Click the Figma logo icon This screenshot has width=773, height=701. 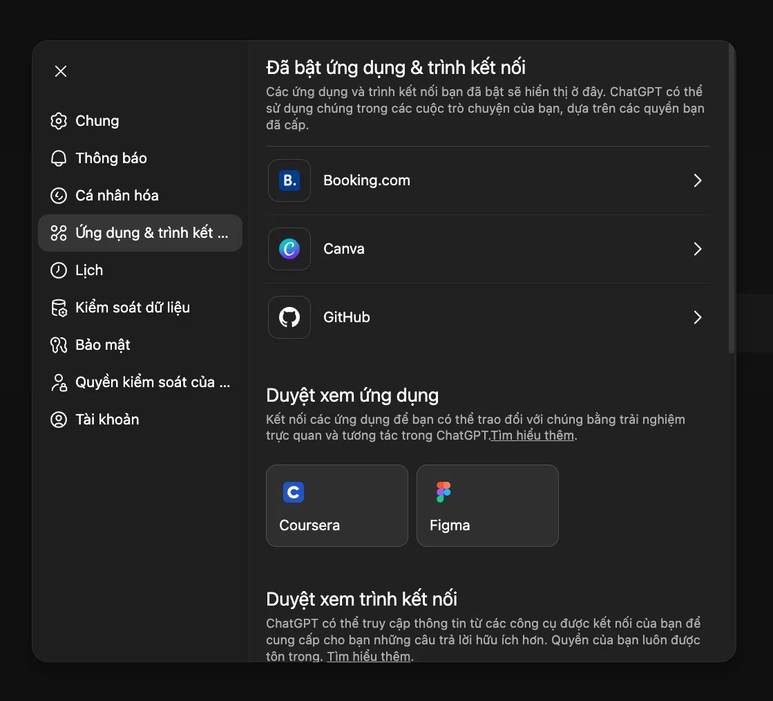point(443,492)
